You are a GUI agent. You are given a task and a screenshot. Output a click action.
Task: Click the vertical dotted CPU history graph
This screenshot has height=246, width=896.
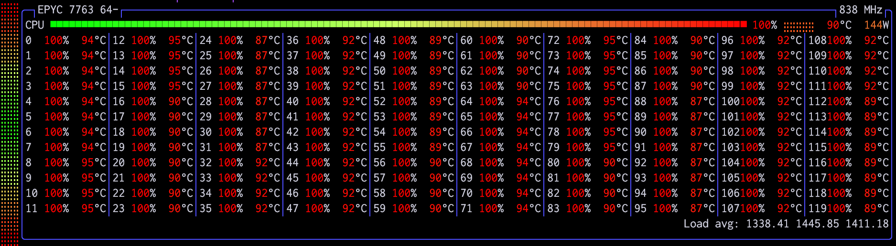tap(10, 123)
